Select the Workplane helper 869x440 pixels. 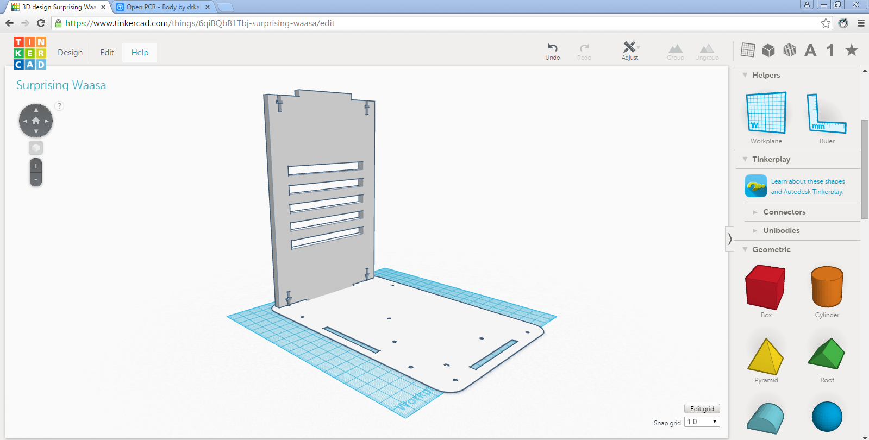click(x=766, y=113)
